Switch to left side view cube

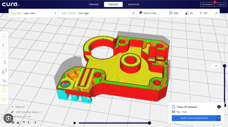[29, 122]
